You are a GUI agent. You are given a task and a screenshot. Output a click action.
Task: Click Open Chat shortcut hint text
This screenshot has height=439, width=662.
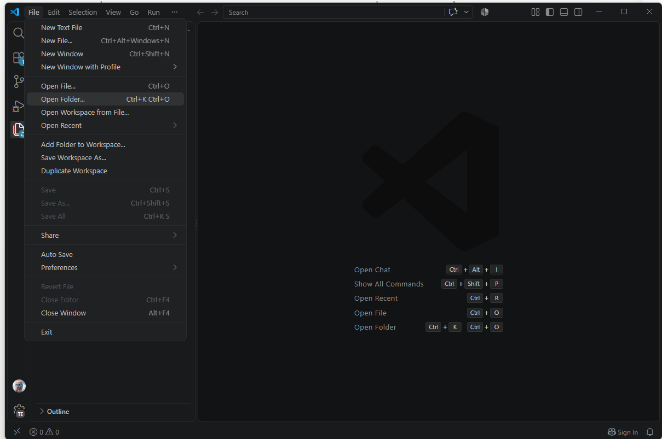click(x=372, y=270)
